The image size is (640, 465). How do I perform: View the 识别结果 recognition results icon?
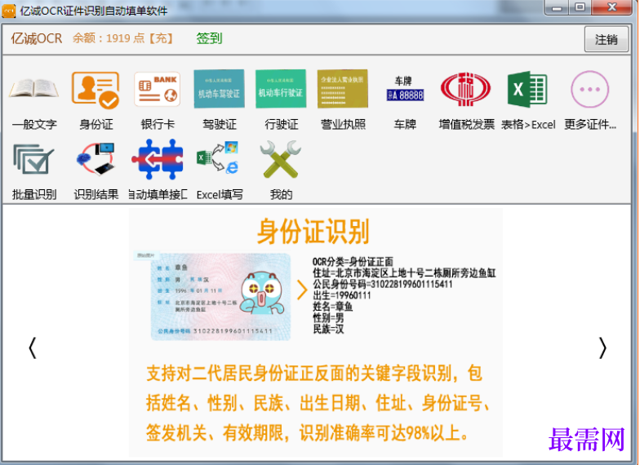[x=96, y=159]
